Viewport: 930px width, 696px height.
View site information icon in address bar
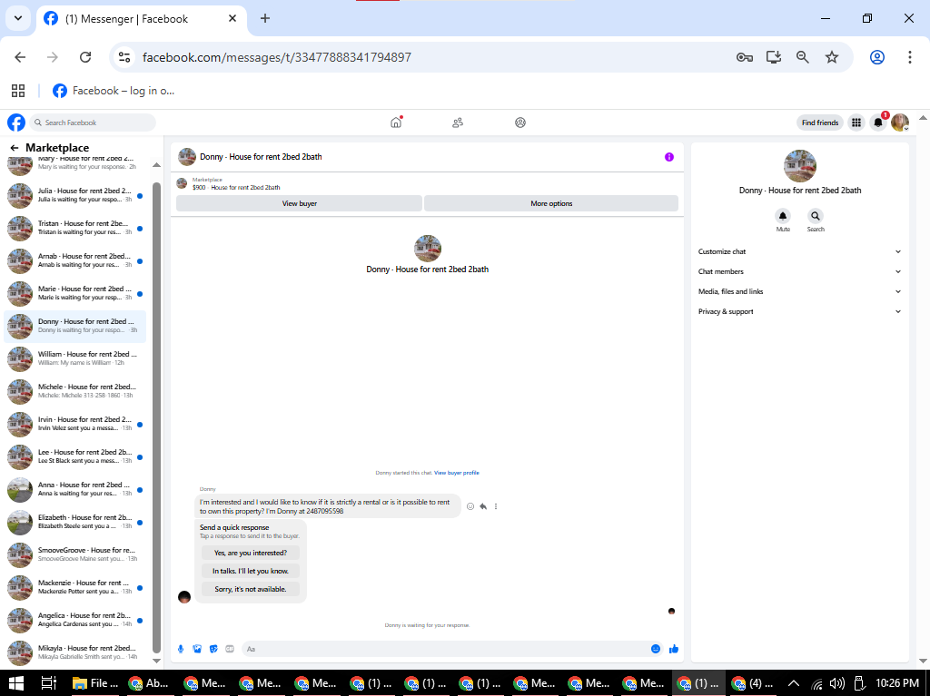pos(124,57)
